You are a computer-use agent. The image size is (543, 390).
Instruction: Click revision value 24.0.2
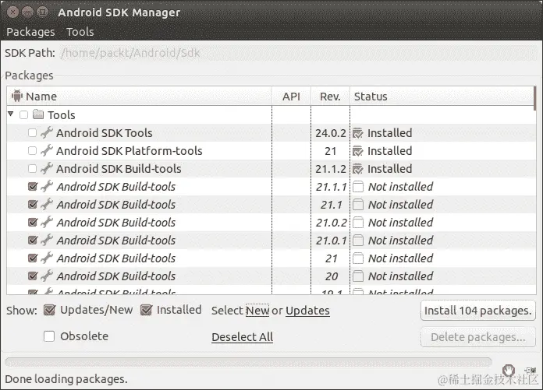331,133
